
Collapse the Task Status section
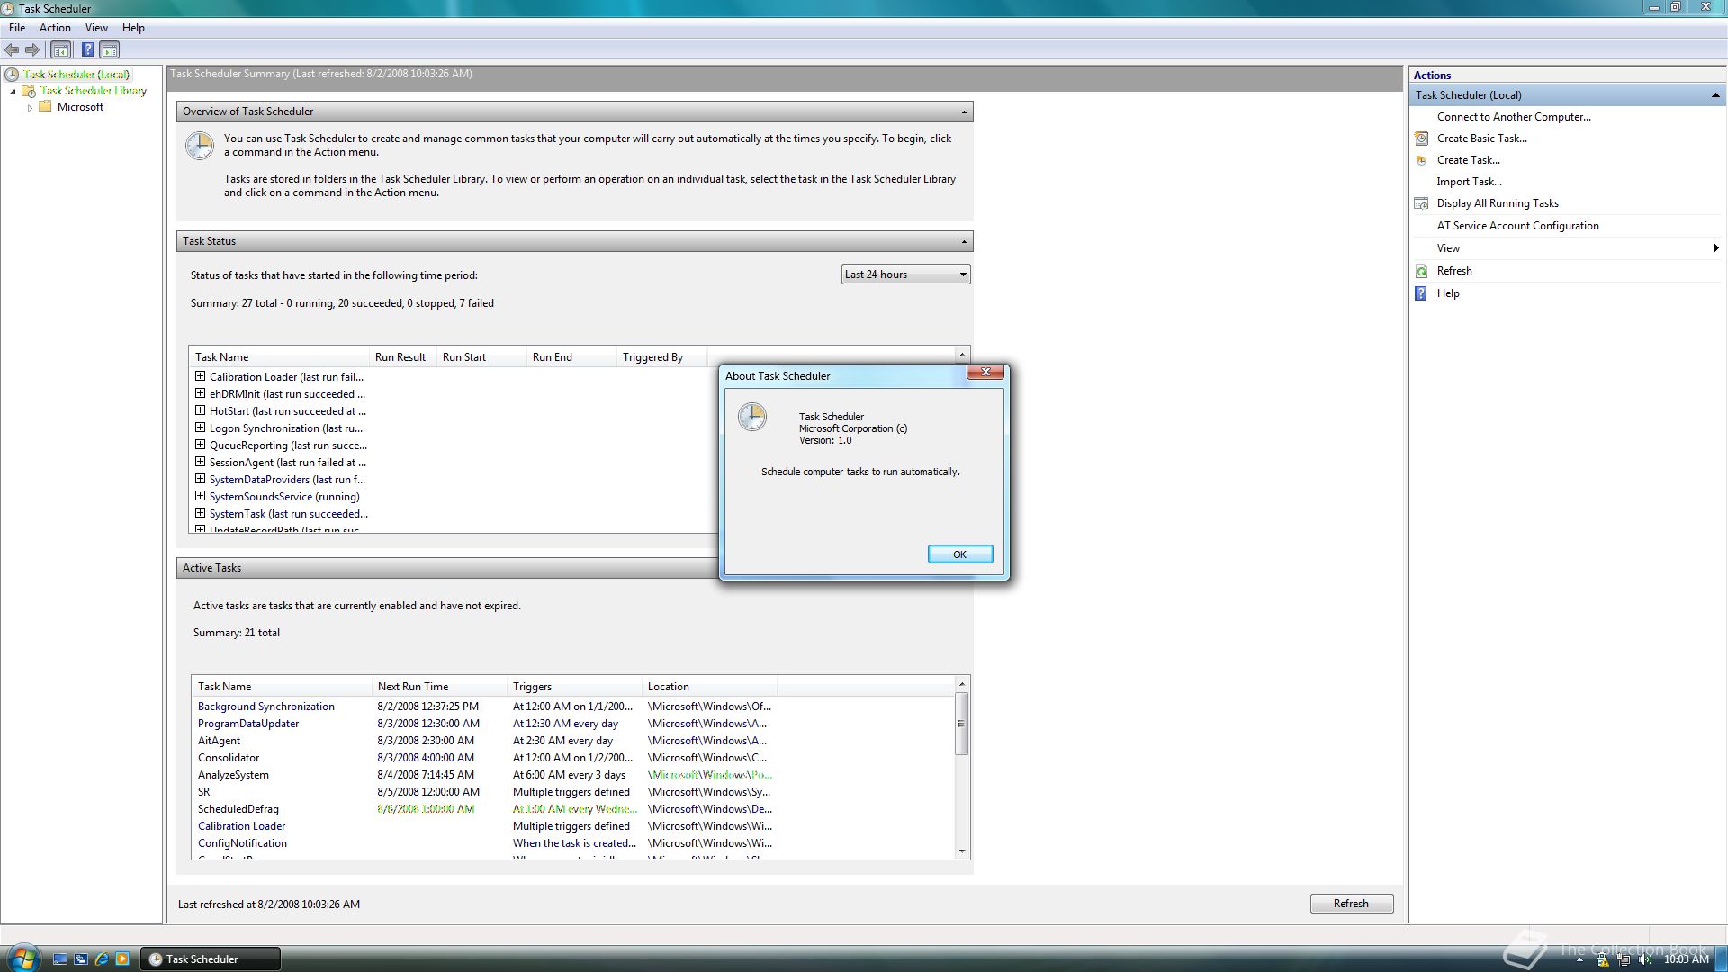pyautogui.click(x=964, y=242)
